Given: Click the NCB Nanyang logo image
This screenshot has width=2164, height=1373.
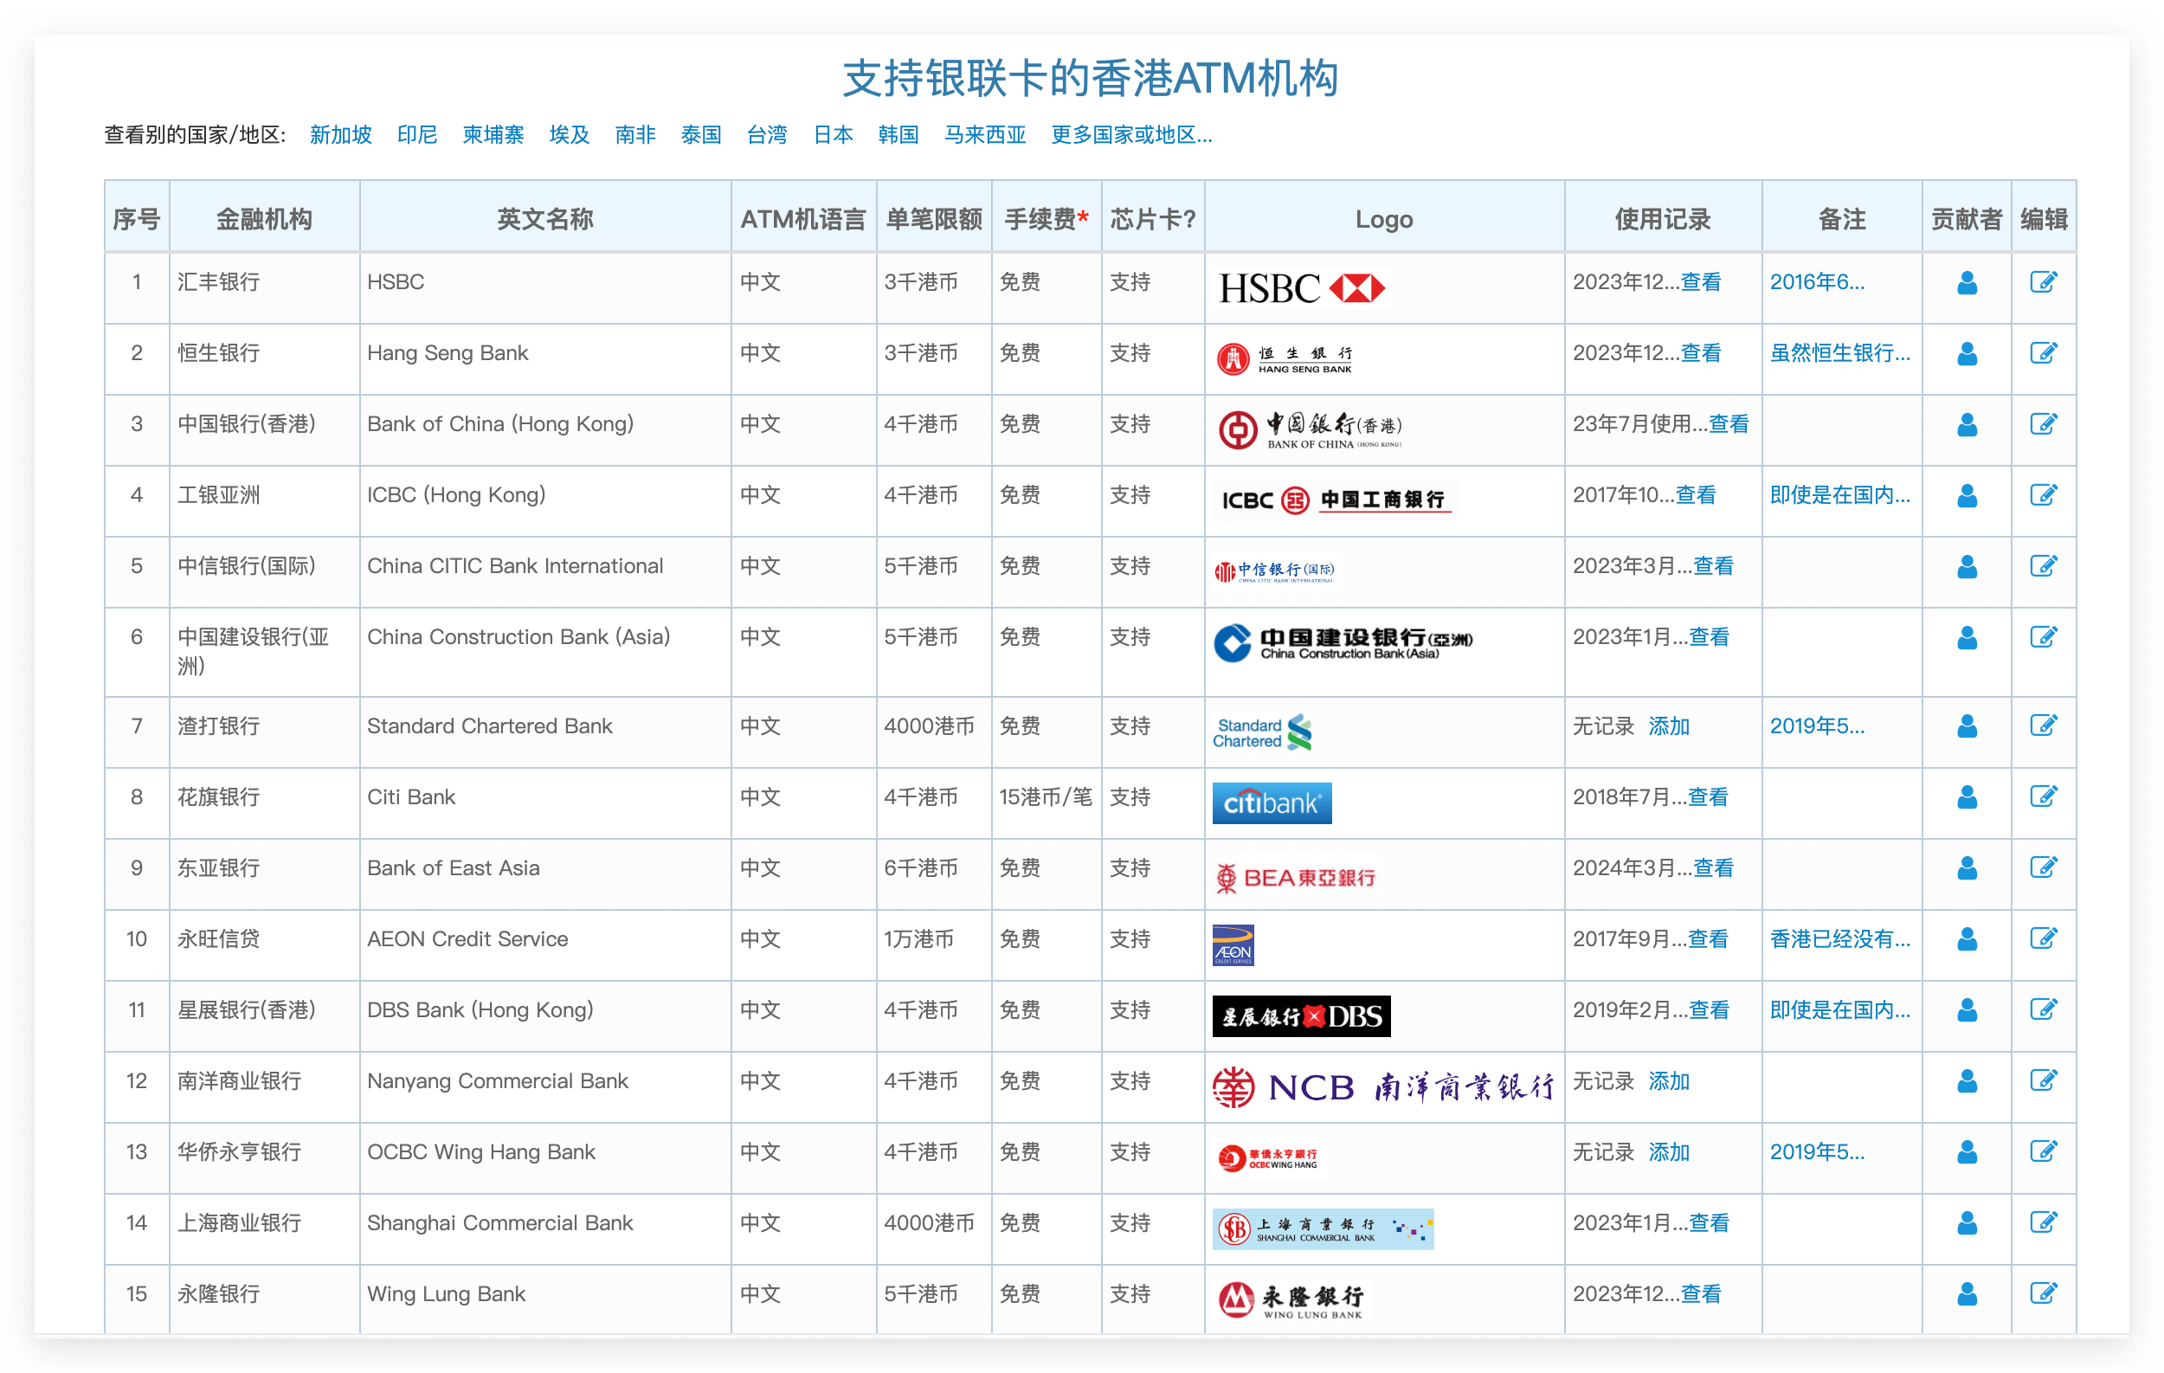Looking at the screenshot, I should 1383,1087.
